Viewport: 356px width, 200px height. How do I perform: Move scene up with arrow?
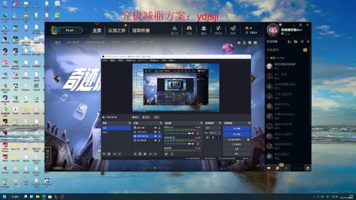(x=114, y=154)
